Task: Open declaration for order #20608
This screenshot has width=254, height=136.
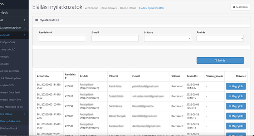Action: [x=236, y=116]
